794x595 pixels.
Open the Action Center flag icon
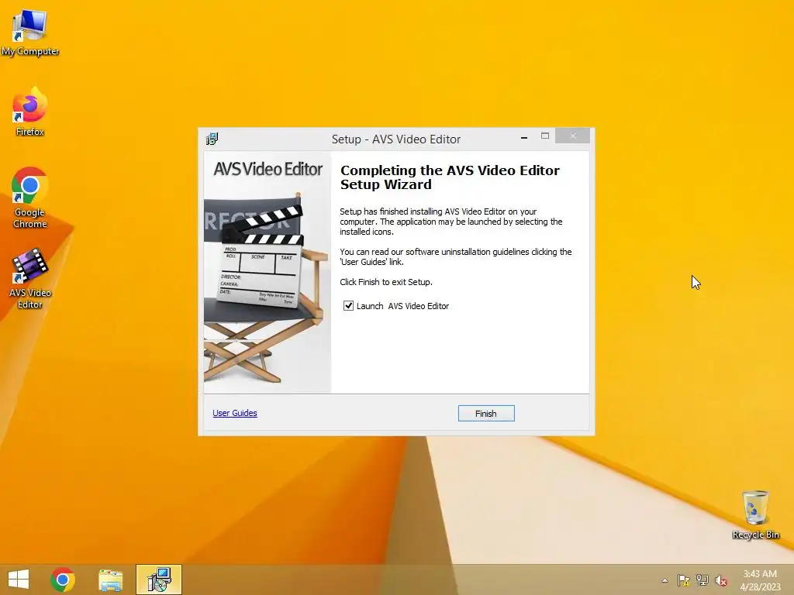tap(683, 580)
